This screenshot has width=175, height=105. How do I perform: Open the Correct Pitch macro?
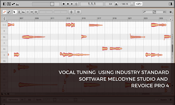pyautogui.click(x=72, y=12)
